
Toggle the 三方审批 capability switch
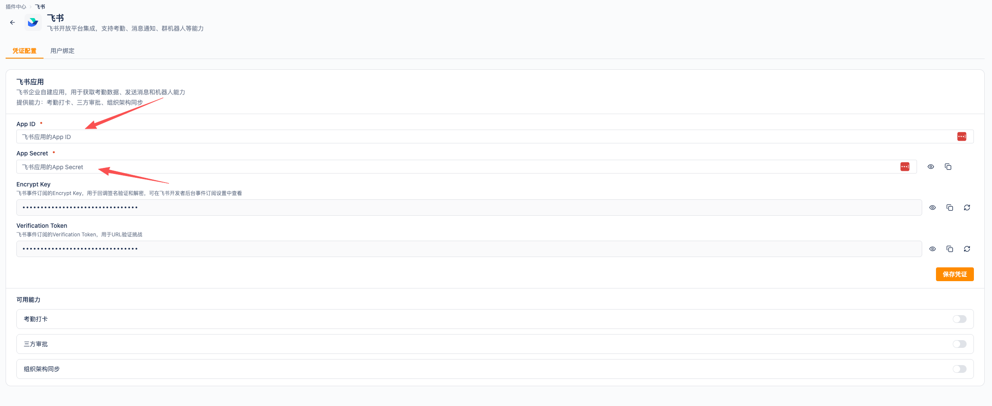(960, 344)
